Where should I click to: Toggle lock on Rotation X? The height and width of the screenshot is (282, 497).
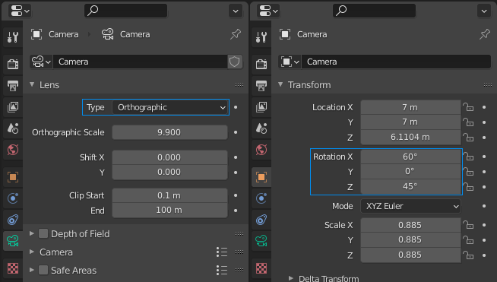click(x=469, y=157)
